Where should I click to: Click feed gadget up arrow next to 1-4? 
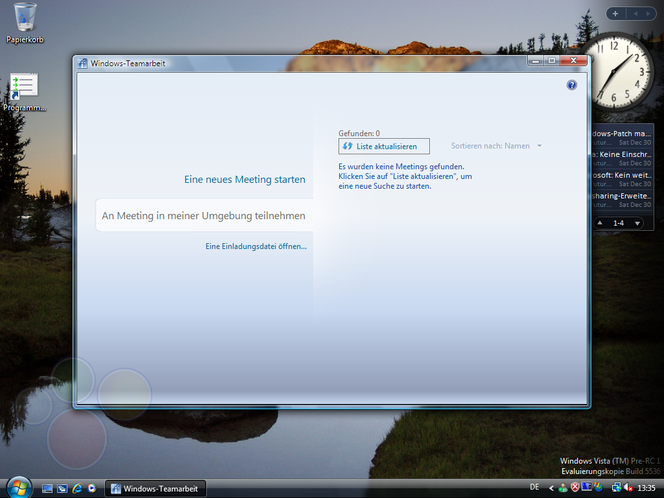(x=600, y=223)
